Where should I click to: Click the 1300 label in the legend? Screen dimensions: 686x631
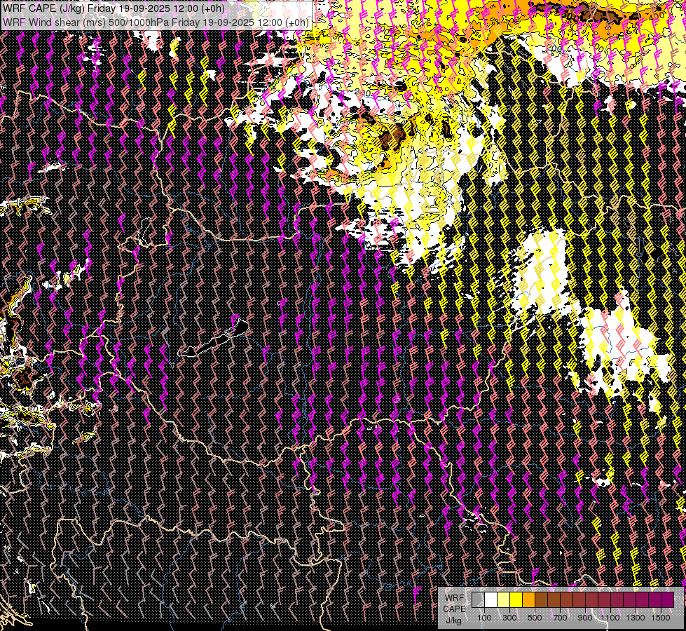tap(636, 618)
